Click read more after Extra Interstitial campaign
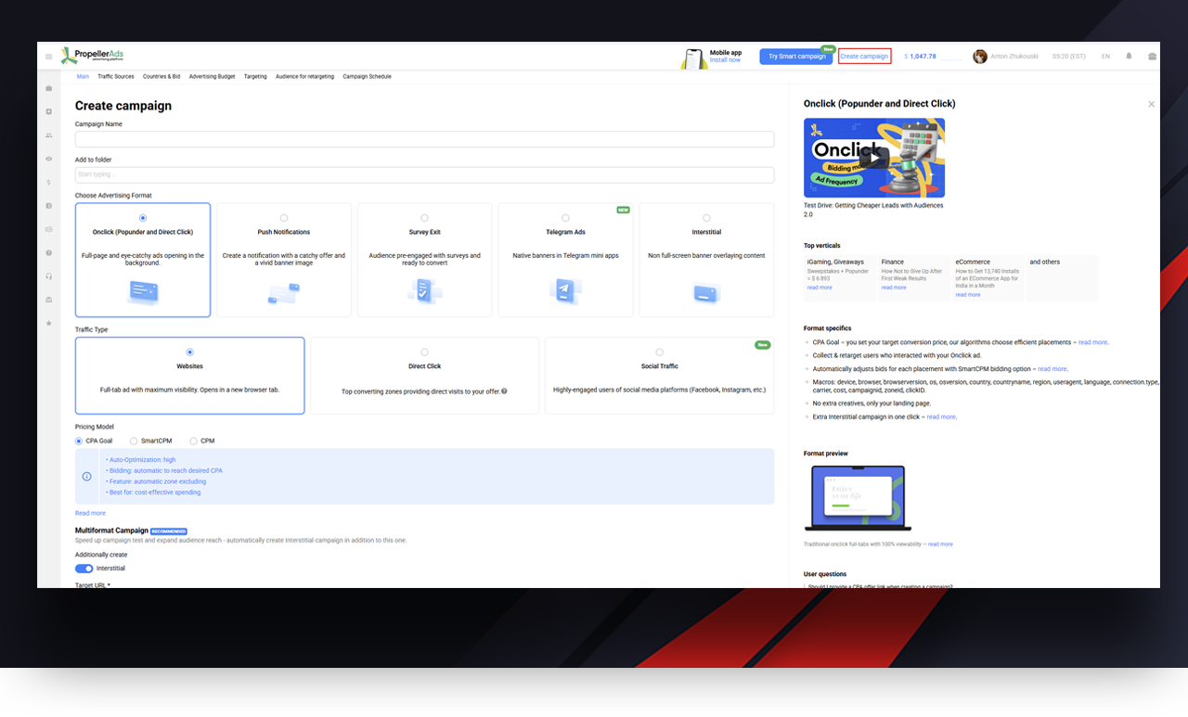This screenshot has height=717, width=1188. [x=941, y=417]
